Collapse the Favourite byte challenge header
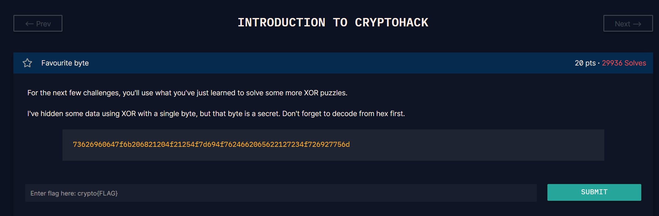 333,63
